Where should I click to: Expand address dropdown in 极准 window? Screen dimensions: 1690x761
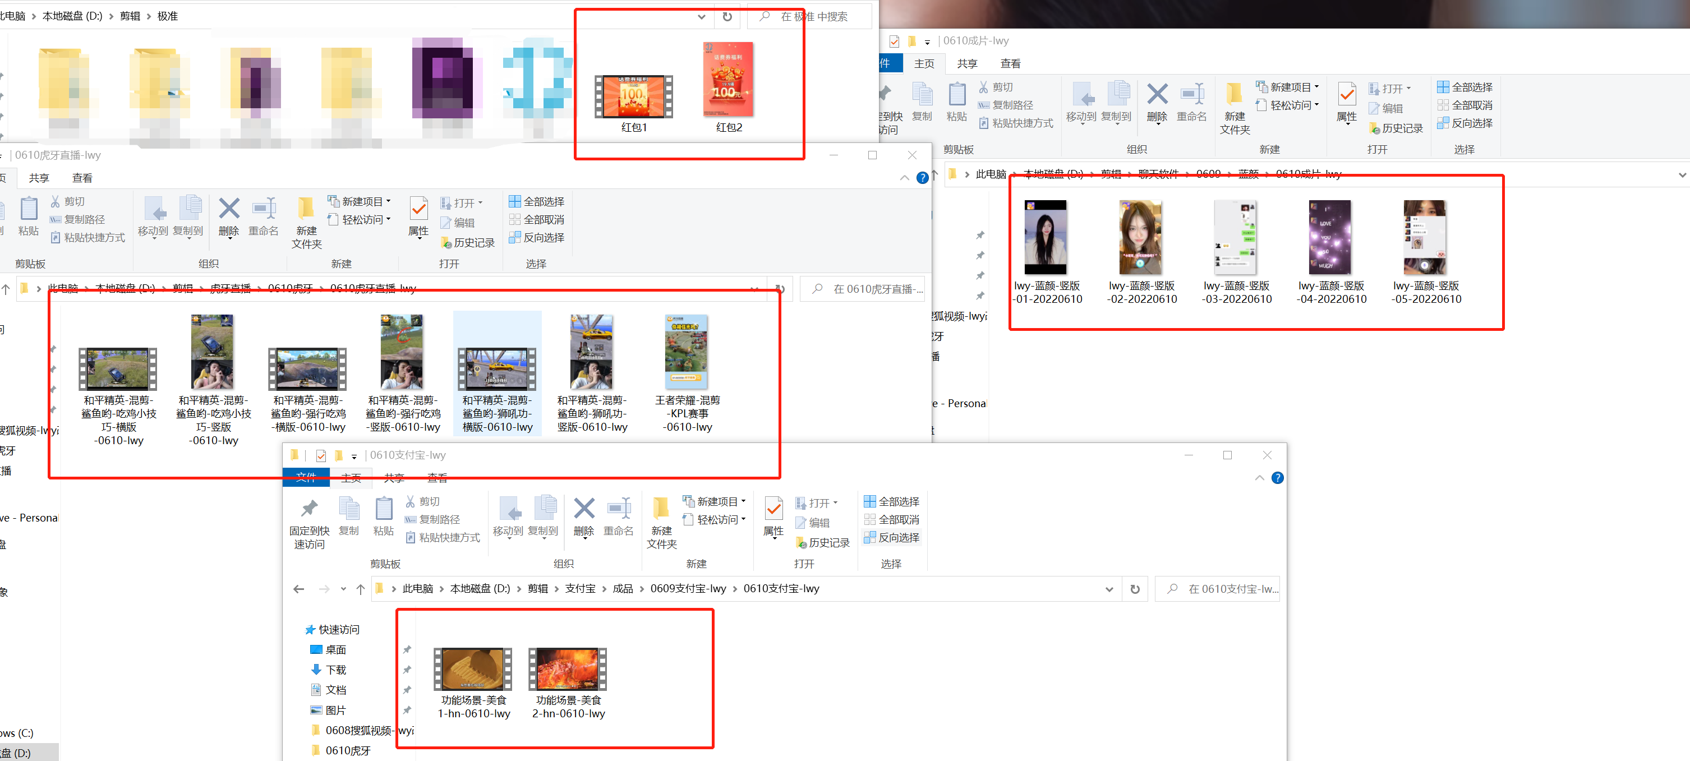coord(701,16)
